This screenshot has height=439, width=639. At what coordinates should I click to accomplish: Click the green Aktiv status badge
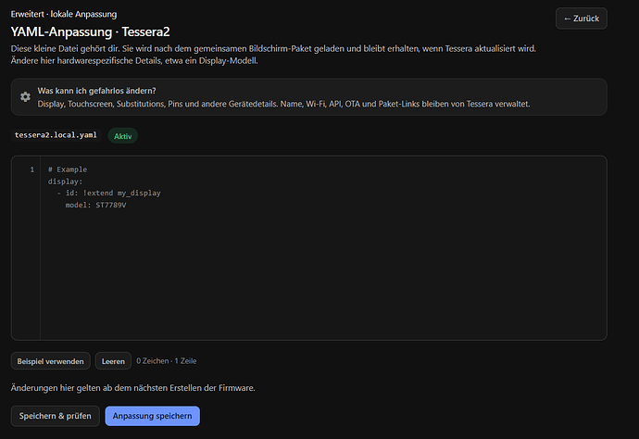click(122, 136)
